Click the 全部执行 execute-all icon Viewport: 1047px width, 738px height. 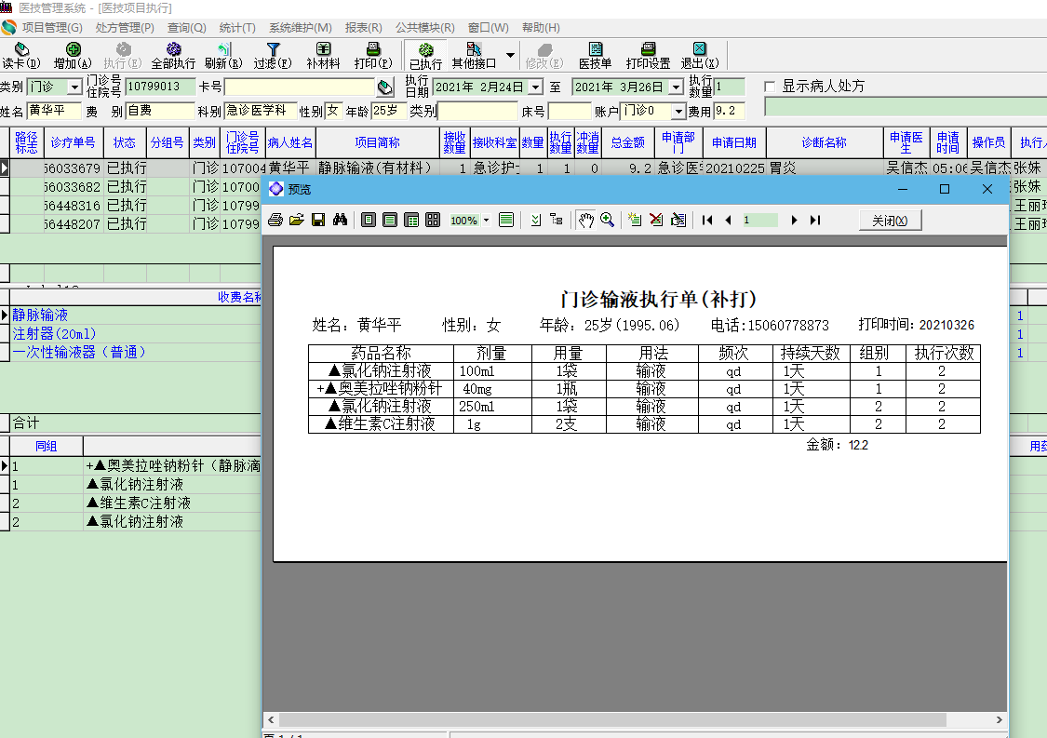[174, 49]
